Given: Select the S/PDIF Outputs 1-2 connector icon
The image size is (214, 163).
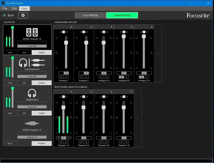Looking at the screenshot, I should (x=32, y=123).
